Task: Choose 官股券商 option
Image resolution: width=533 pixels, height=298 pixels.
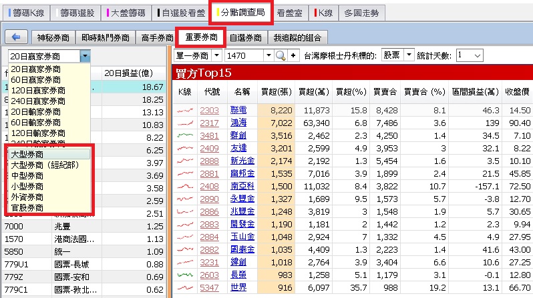Action: point(49,208)
